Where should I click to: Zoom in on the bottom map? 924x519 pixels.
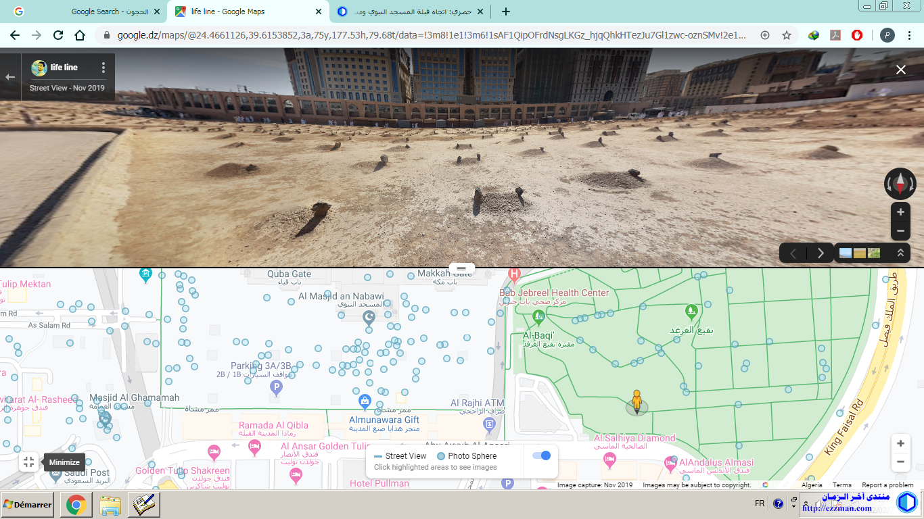pos(900,444)
